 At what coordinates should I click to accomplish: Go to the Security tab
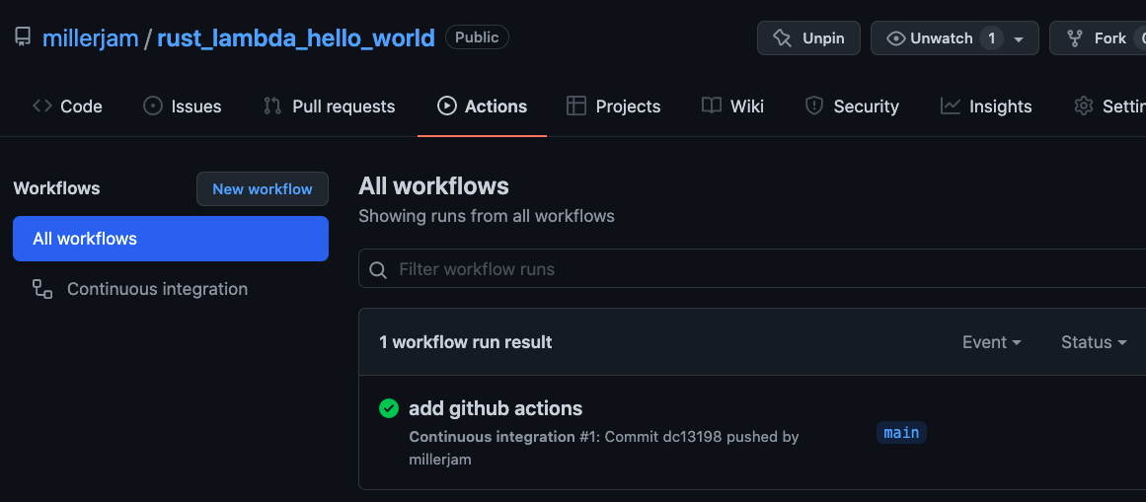[x=852, y=106]
